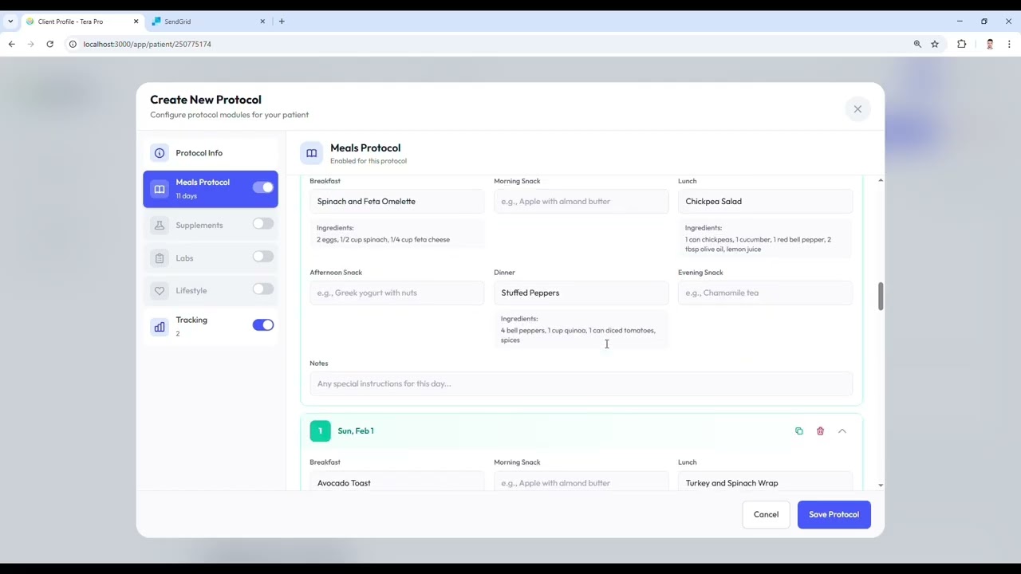Screen dimensions: 1021x574
Task: Click the Sun, Feb 1 date label
Action: click(x=356, y=431)
